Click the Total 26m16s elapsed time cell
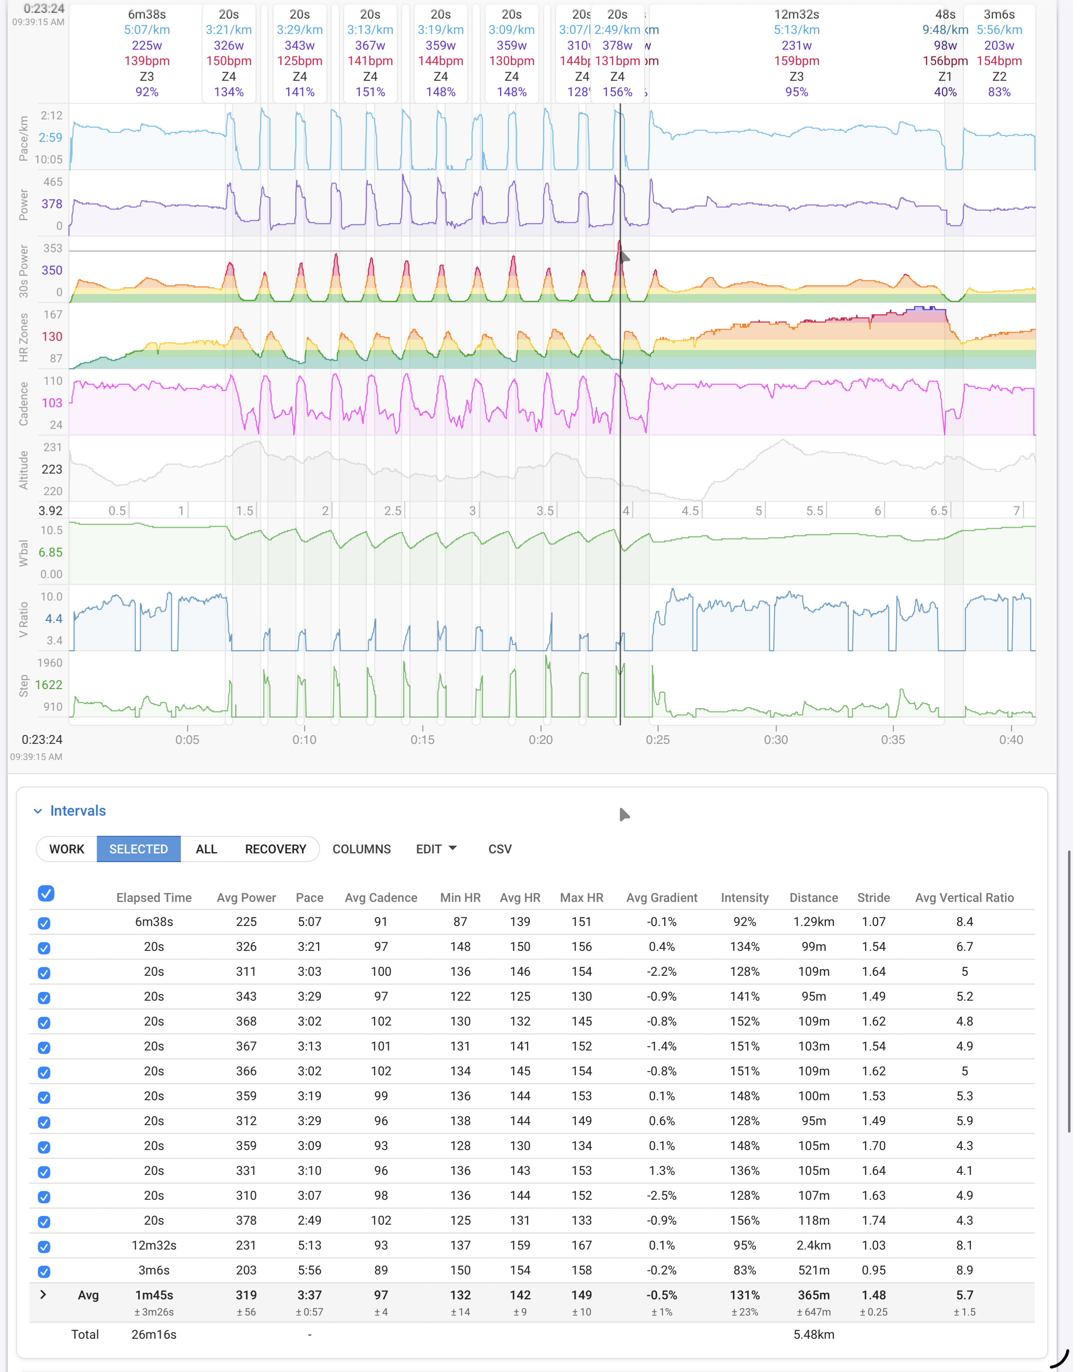Image resolution: width=1073 pixels, height=1372 pixels. tap(154, 1334)
